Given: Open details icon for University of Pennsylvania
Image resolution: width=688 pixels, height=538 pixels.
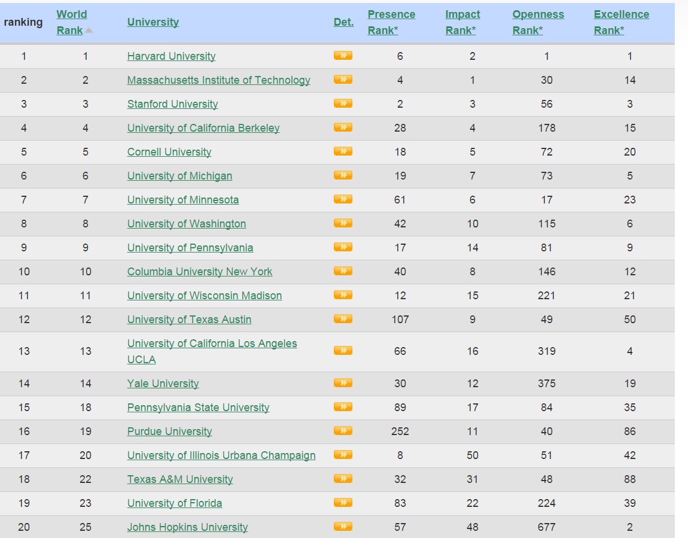Looking at the screenshot, I should tap(343, 247).
